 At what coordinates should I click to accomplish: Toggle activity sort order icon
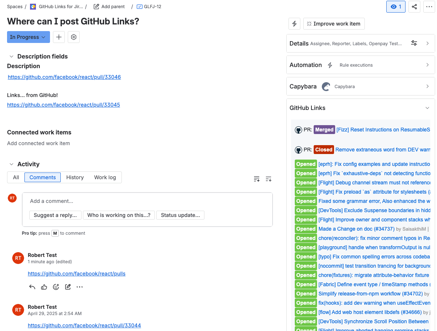point(268,179)
